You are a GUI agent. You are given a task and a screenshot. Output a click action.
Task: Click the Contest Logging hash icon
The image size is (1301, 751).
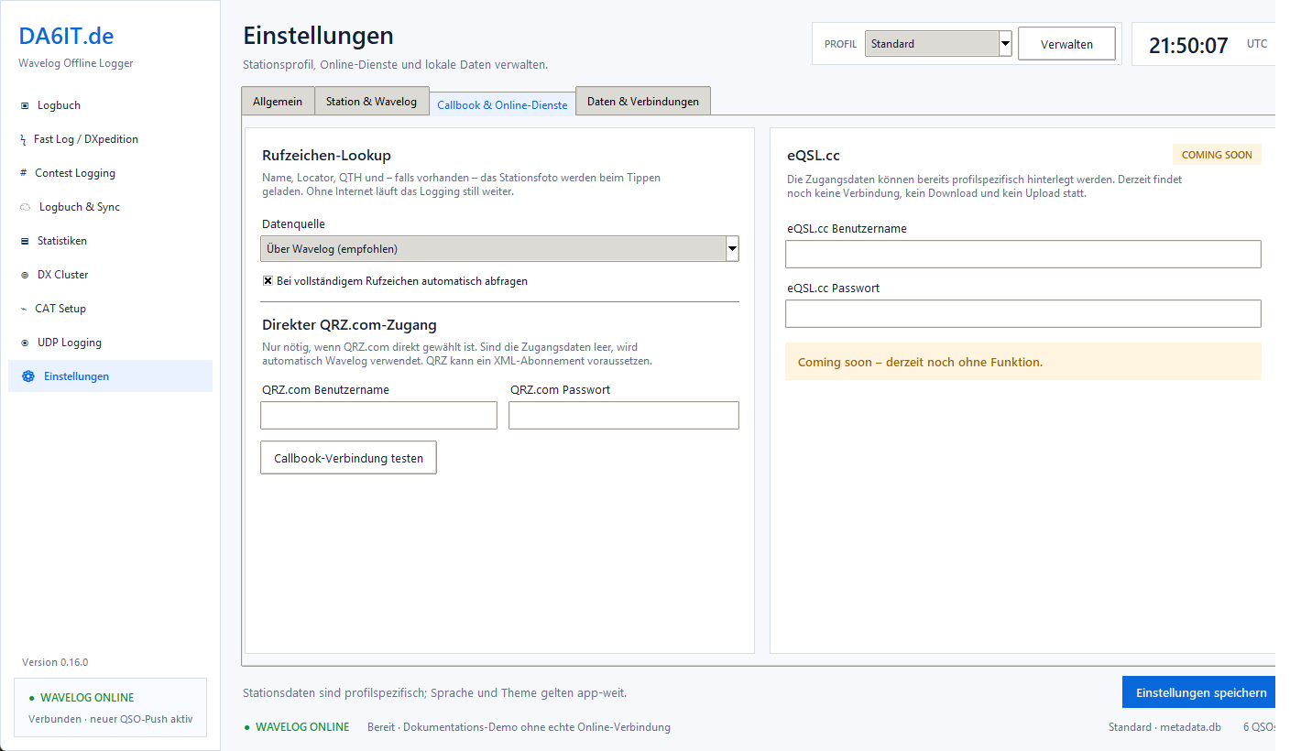point(24,173)
